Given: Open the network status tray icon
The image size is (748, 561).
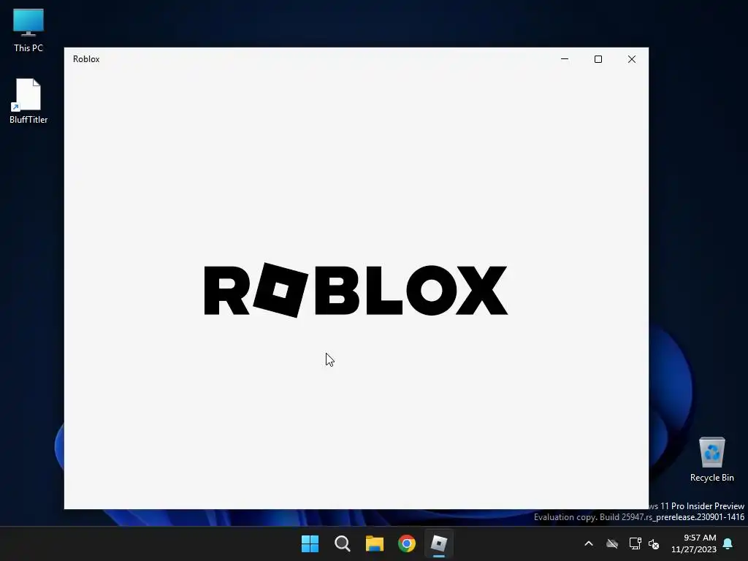Looking at the screenshot, I should 635,543.
